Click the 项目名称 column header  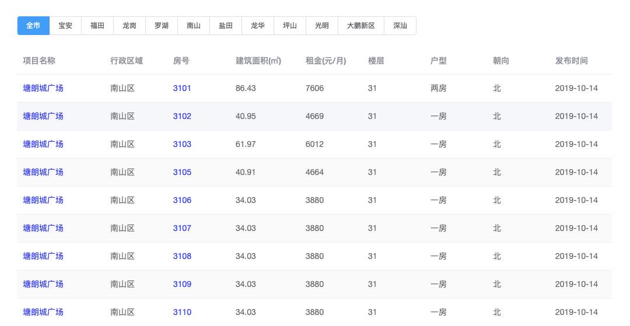[x=39, y=61]
